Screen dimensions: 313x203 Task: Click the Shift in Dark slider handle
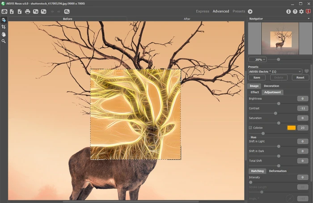(x=279, y=156)
